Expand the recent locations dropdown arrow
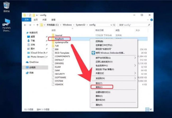The height and width of the screenshot is (118, 172). pos(34,25)
